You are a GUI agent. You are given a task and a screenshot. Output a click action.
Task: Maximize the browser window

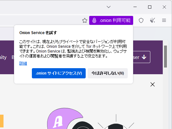pos(150,7)
